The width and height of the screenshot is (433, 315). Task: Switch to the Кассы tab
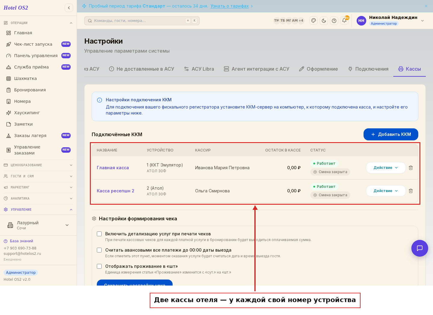click(x=410, y=69)
